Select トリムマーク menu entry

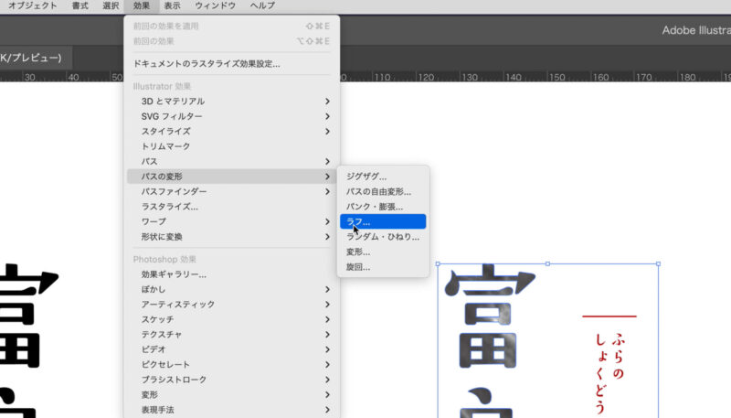tap(165, 146)
